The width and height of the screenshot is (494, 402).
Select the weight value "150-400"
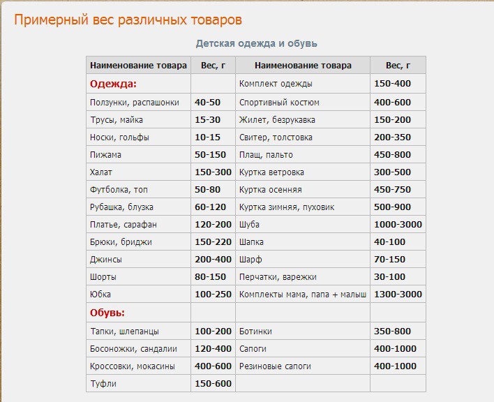tap(392, 84)
